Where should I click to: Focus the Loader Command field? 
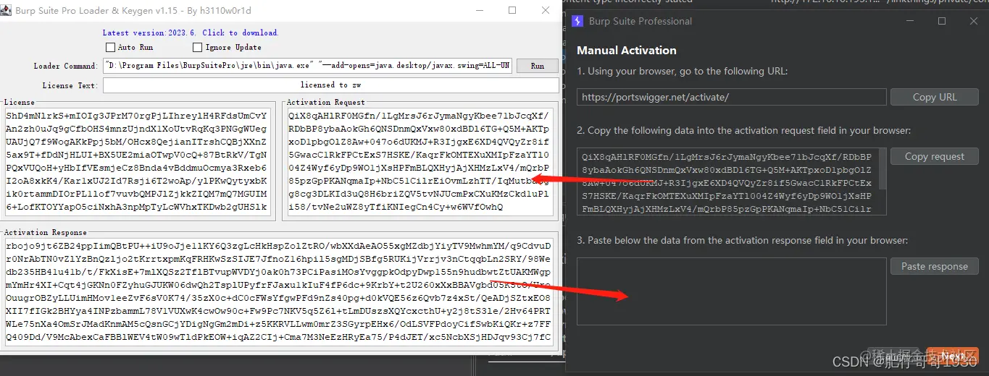click(308, 66)
